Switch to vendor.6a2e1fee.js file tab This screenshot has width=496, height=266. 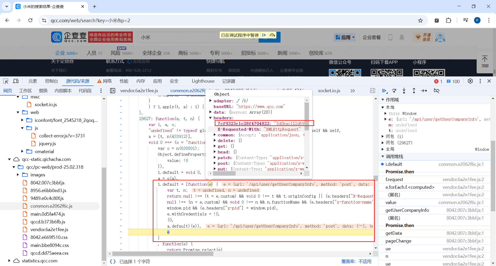(139, 91)
